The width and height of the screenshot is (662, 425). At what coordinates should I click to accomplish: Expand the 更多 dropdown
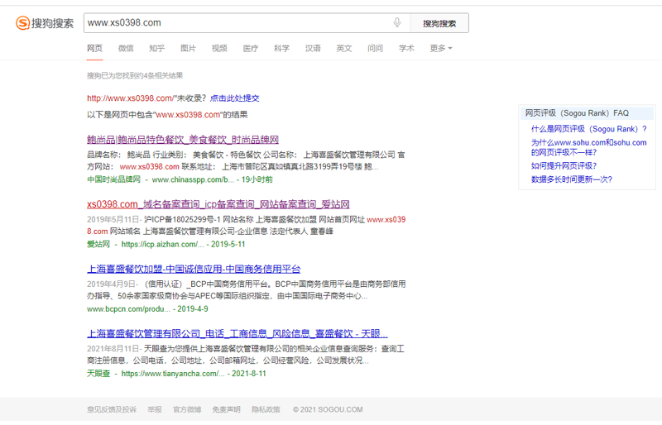(x=441, y=48)
